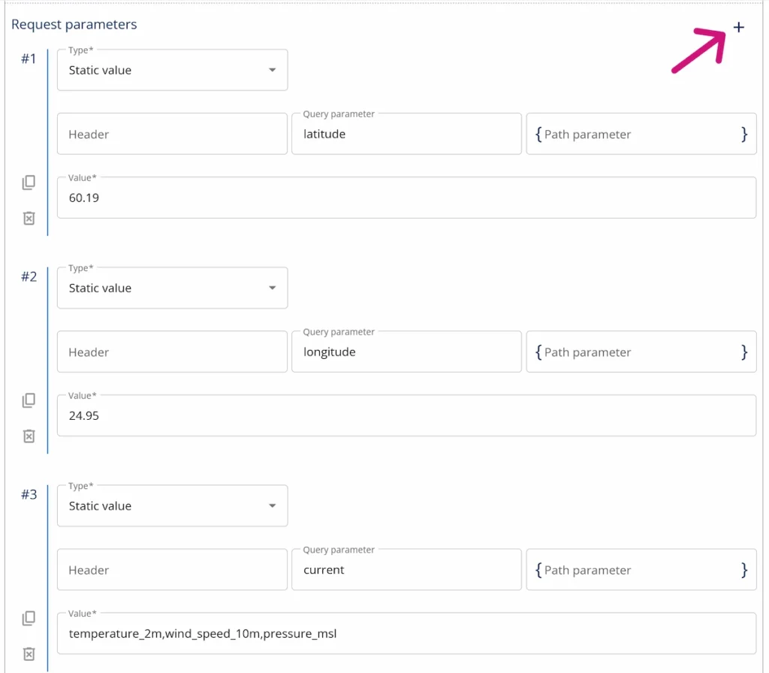Click the current Query parameter field
Image resolution: width=769 pixels, height=673 pixels.
[x=406, y=569]
